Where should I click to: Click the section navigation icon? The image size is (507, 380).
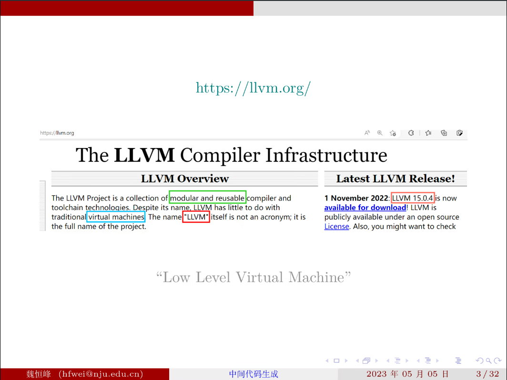point(428,360)
